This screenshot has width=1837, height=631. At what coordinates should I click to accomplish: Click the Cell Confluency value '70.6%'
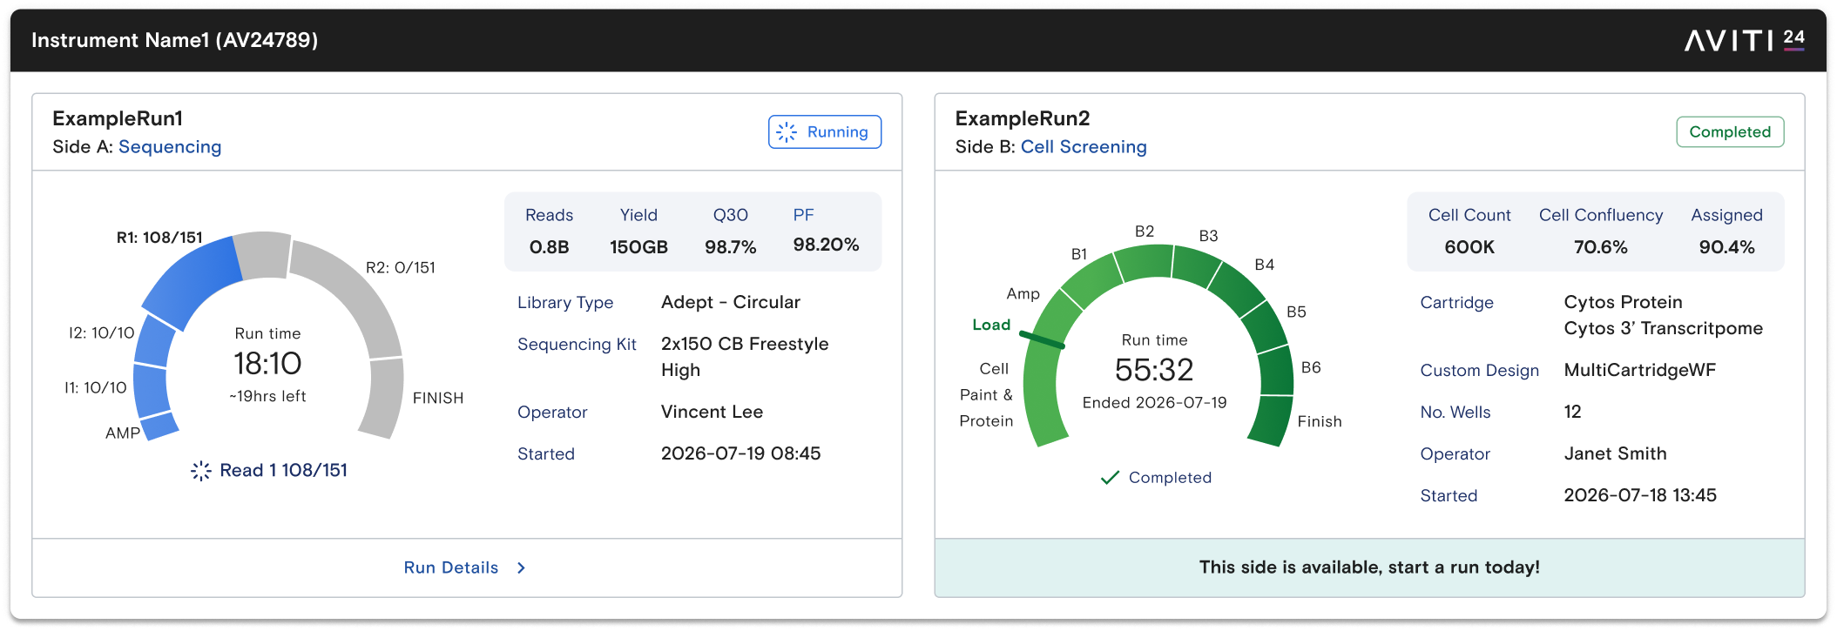pyautogui.click(x=1601, y=247)
